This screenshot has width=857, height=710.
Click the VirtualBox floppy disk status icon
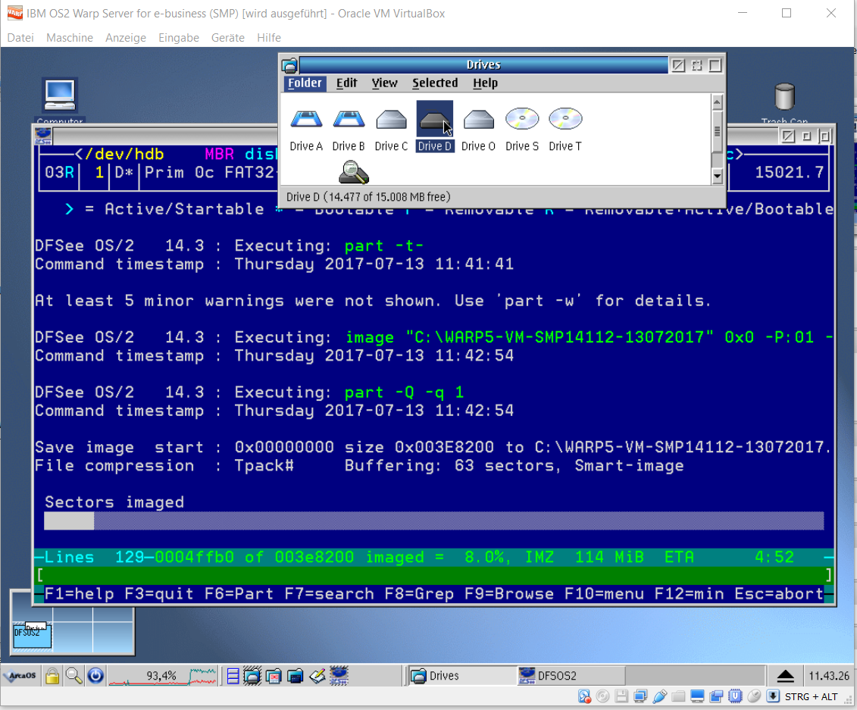click(x=621, y=696)
